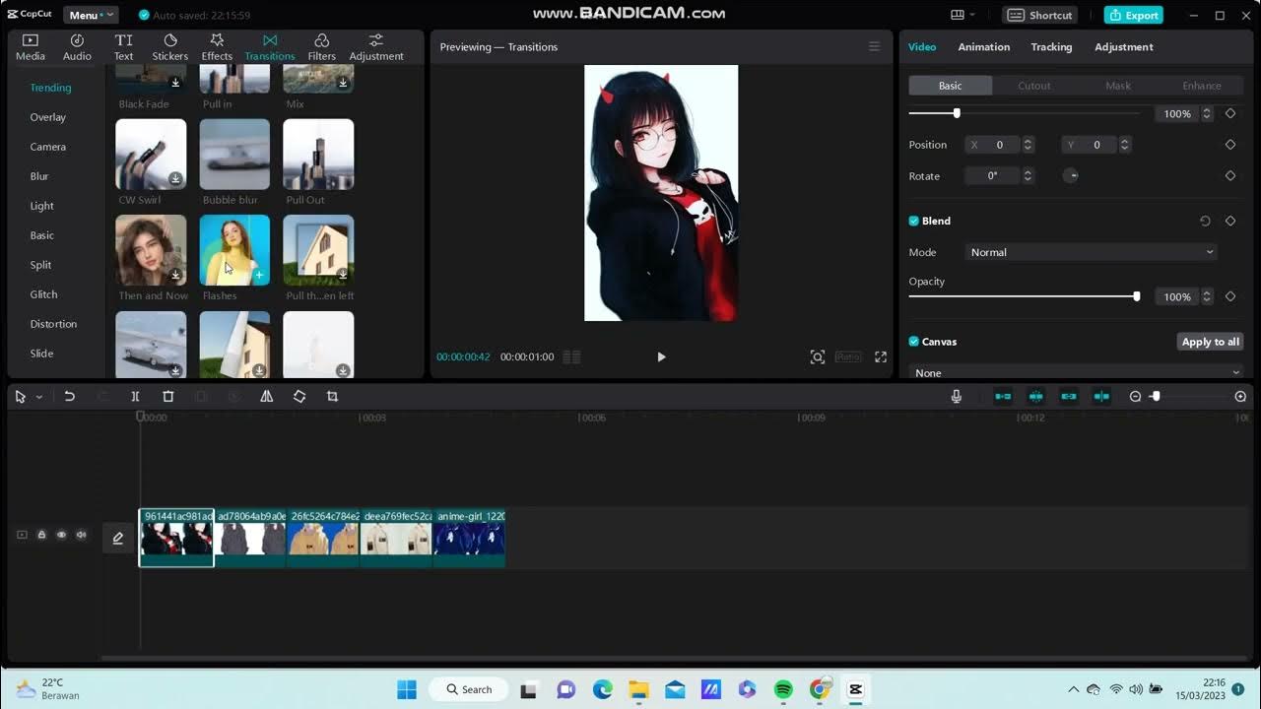Click the scale percentage stepper
The width and height of the screenshot is (1261, 709).
click(1207, 114)
